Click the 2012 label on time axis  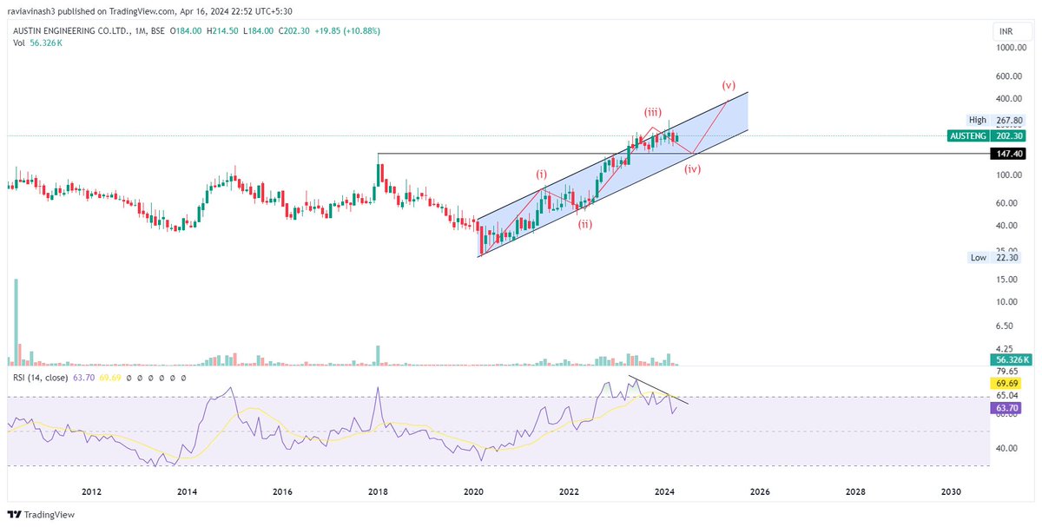tap(92, 491)
